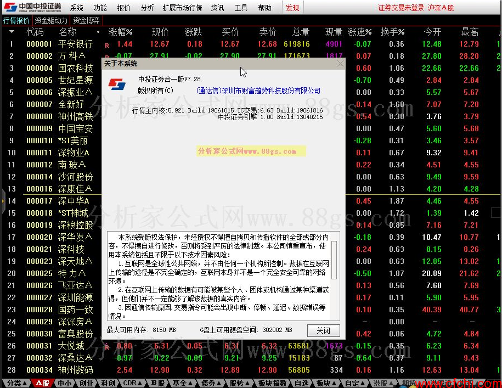
Task: Open the 功能 menu
Action: (x=100, y=8)
